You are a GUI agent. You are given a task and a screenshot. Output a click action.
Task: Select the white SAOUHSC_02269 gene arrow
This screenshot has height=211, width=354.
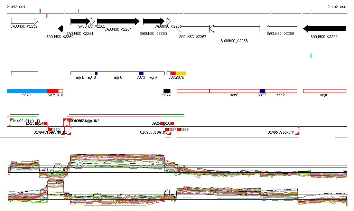coord(281,29)
